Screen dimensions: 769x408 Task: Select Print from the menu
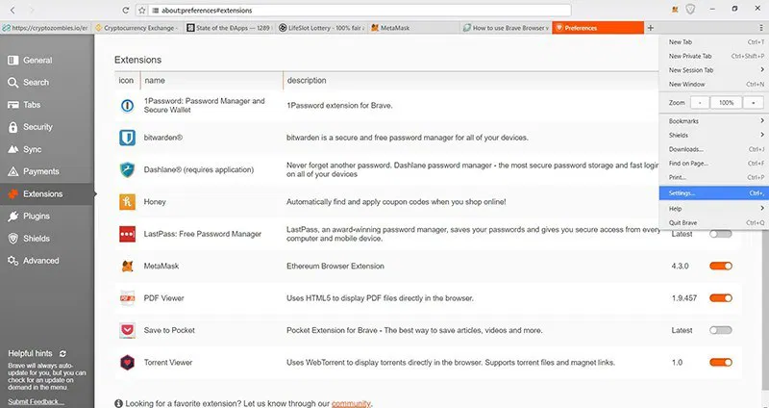(x=714, y=177)
